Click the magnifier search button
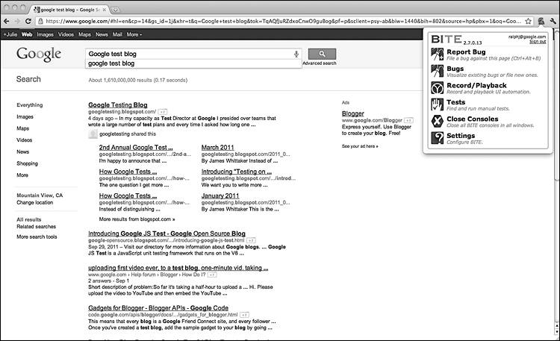 tap(322, 54)
